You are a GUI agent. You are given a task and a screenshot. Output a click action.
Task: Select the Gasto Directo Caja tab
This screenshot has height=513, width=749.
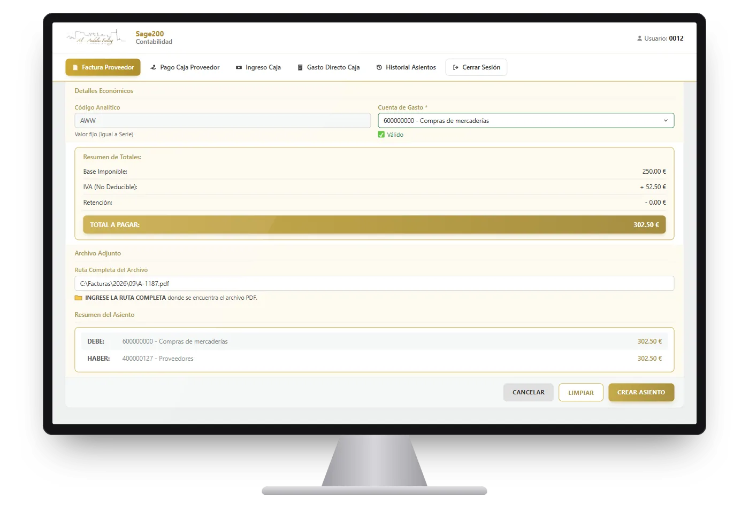(328, 67)
